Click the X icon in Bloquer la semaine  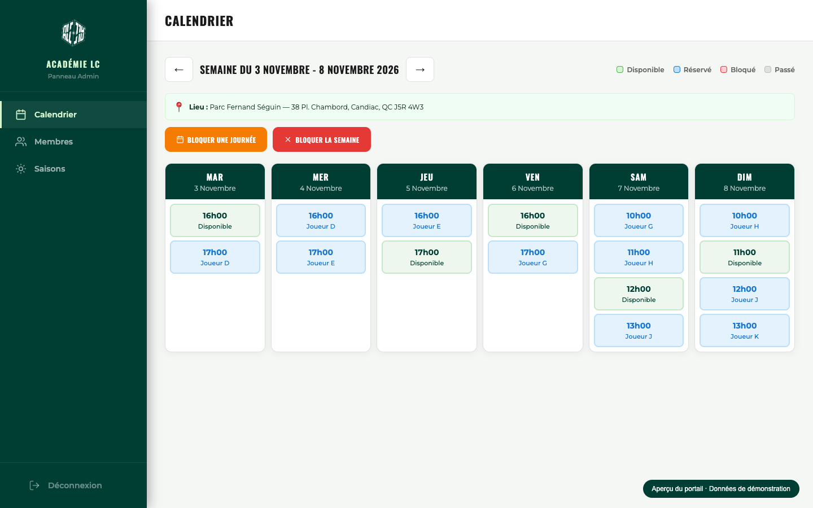click(288, 139)
